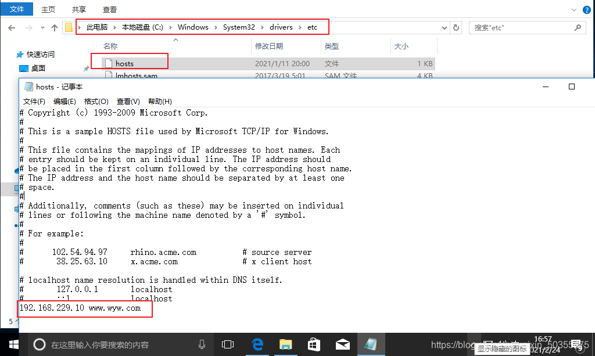595x356 pixels.
Task: Open notification center icon in taskbar
Action: [577, 344]
